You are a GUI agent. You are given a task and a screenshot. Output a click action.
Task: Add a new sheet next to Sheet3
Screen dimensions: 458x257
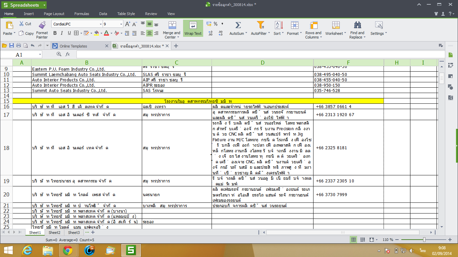pyautogui.click(x=93, y=232)
